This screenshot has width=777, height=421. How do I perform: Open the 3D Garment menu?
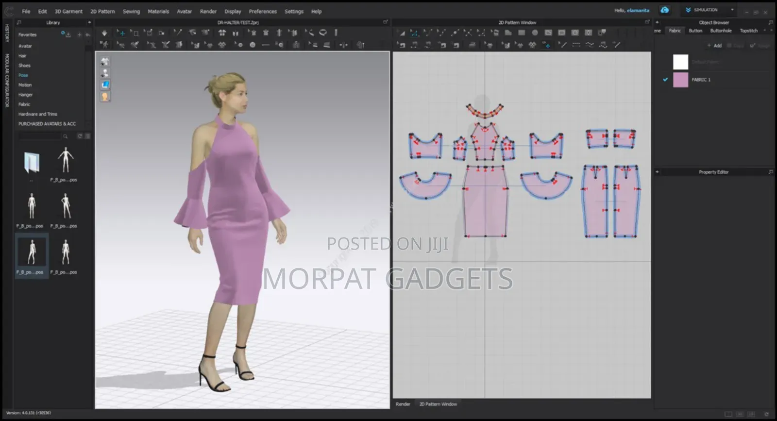(68, 11)
